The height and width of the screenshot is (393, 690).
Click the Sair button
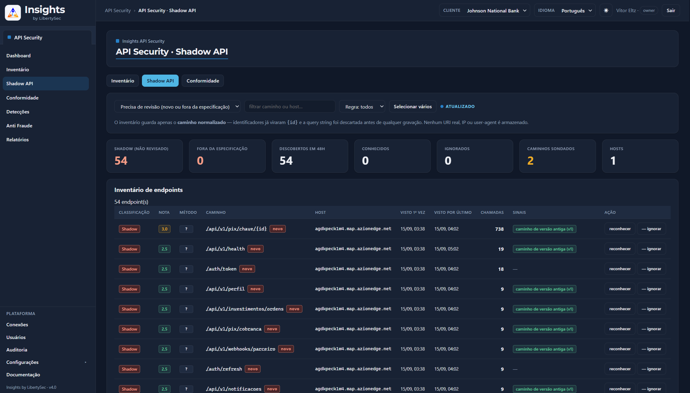pyautogui.click(x=671, y=10)
